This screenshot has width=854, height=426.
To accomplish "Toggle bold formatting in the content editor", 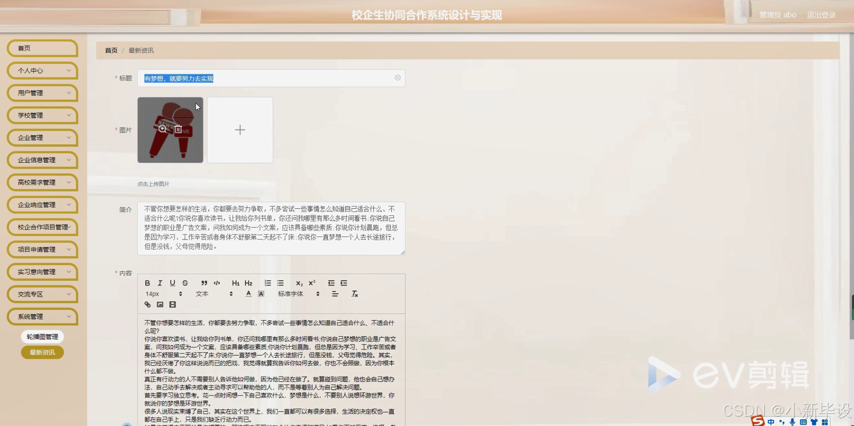I will tap(147, 283).
